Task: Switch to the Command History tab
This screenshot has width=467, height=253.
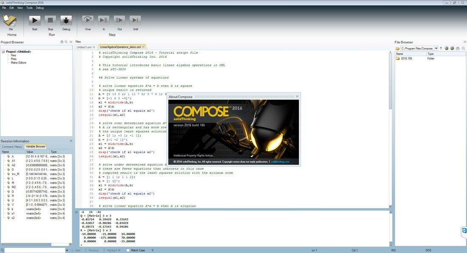Action: pos(12,147)
